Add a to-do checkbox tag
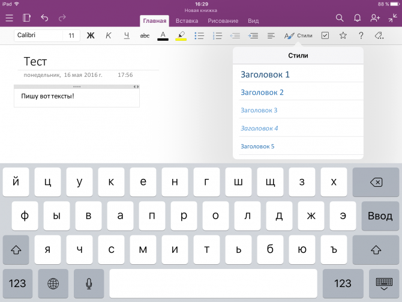 pos(325,35)
